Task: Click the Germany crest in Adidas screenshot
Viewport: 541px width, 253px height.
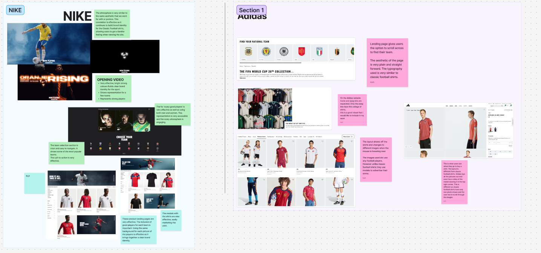Action: 284,51
